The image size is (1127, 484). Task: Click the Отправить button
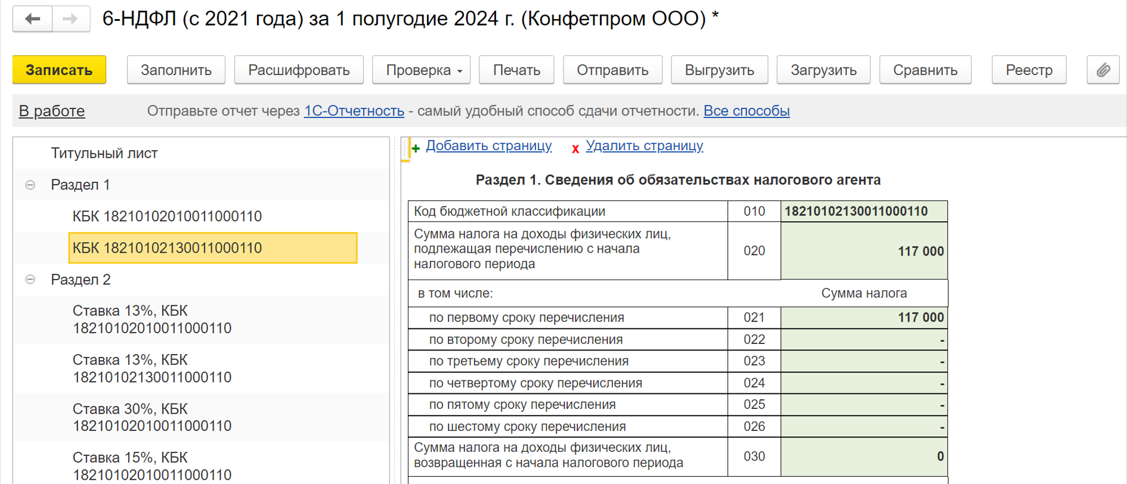pyautogui.click(x=612, y=70)
